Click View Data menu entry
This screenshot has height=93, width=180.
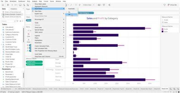pyautogui.click(x=48, y=11)
